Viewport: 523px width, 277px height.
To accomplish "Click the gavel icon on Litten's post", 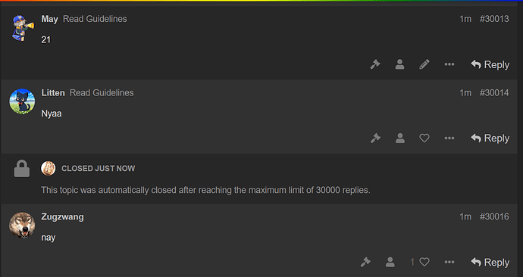I will 375,138.
